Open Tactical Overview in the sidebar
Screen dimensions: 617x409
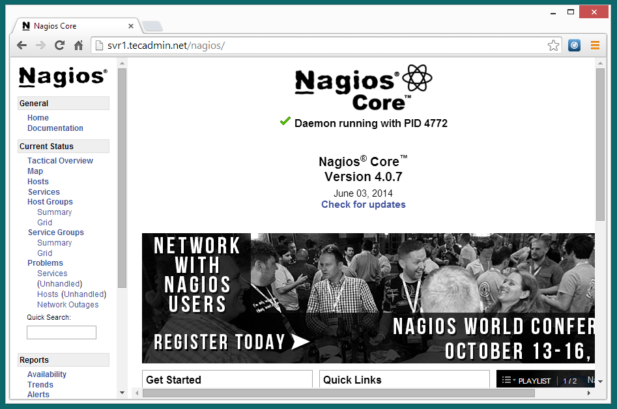click(x=60, y=161)
